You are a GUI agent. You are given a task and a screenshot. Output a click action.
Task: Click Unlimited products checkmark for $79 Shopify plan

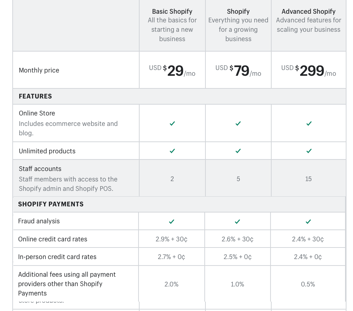[x=238, y=151]
